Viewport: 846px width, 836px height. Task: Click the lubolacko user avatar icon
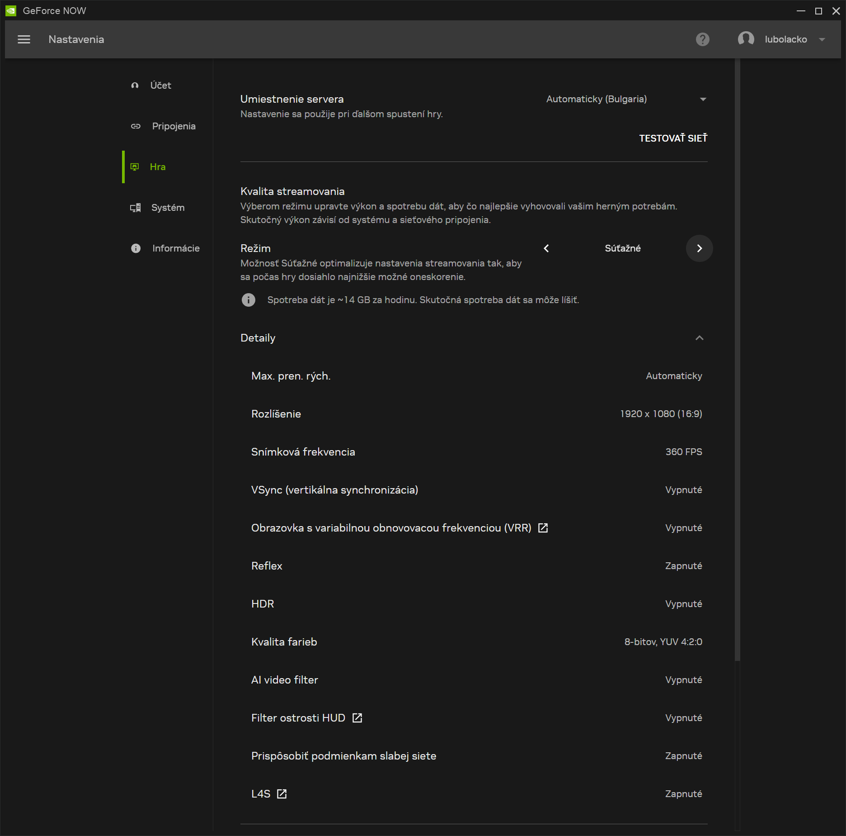(746, 39)
